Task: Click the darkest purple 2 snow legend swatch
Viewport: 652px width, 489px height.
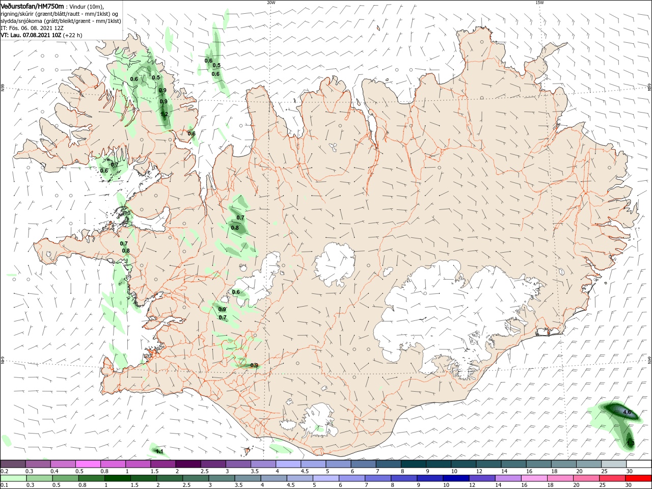Action: tap(188, 464)
